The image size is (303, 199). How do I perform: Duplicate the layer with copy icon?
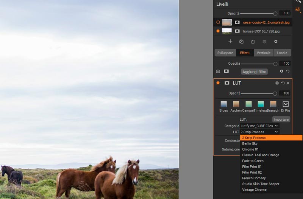click(x=241, y=42)
